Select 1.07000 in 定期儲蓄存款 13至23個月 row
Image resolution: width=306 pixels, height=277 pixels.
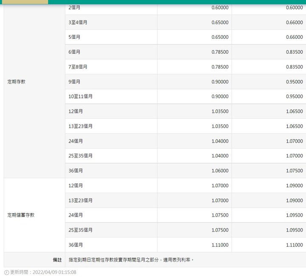(220, 200)
